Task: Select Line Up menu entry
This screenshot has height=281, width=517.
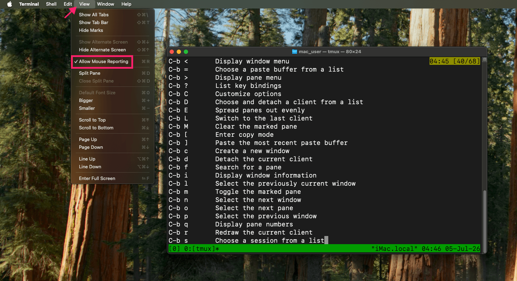Action: click(x=113, y=159)
